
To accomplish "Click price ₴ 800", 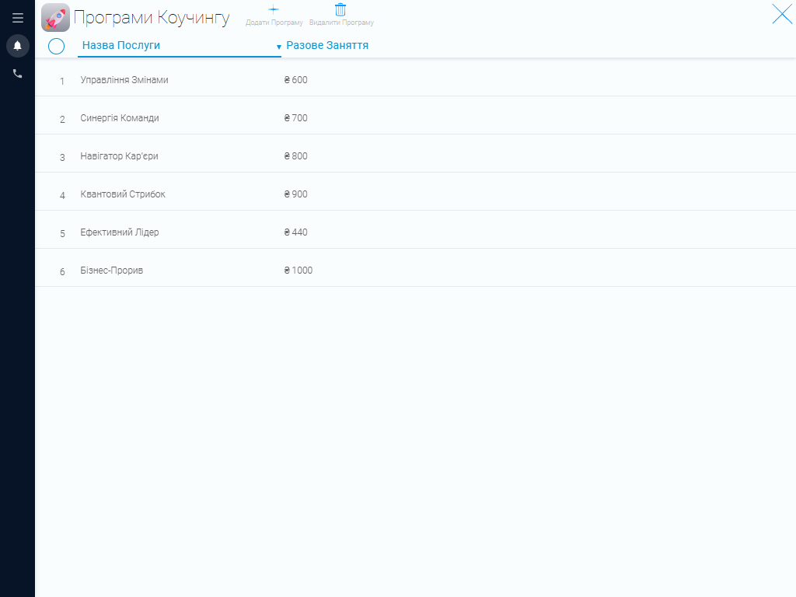I will (295, 155).
